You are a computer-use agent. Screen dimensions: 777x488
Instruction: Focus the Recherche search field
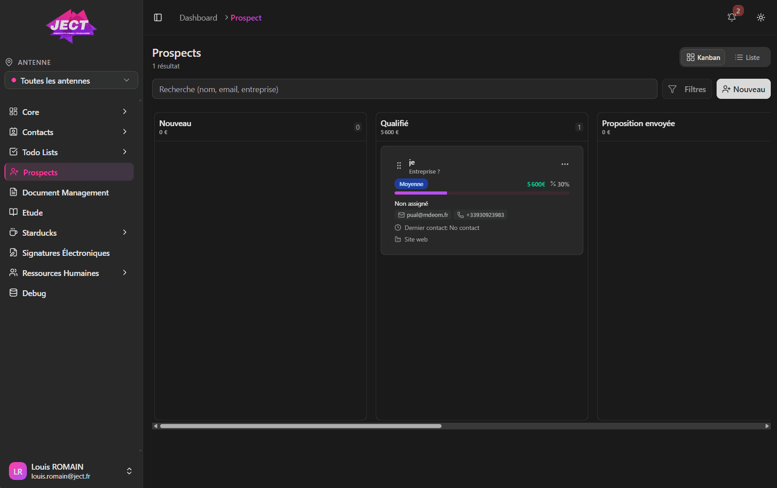point(404,89)
